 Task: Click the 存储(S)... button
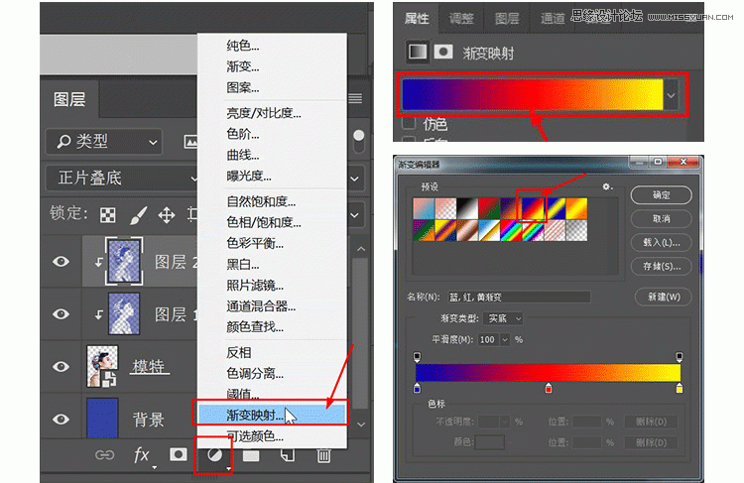point(661,266)
